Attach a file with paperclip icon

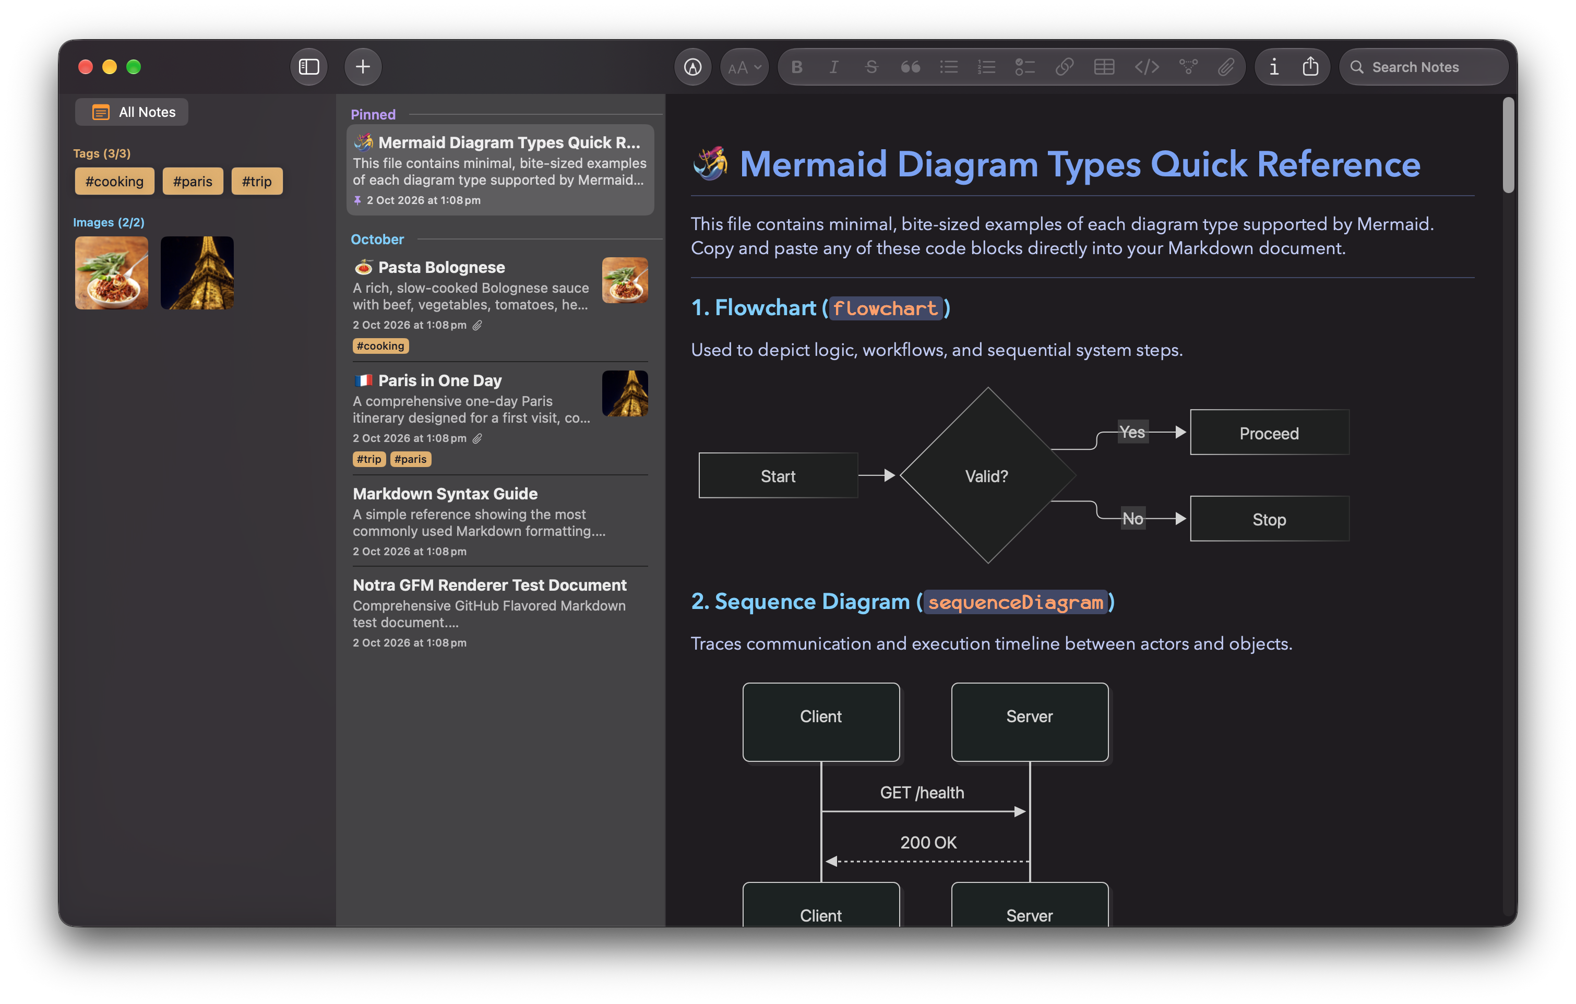(x=1226, y=67)
